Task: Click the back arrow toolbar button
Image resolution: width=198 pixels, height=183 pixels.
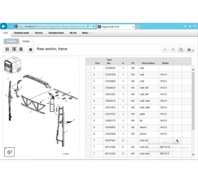Action: click(164, 50)
